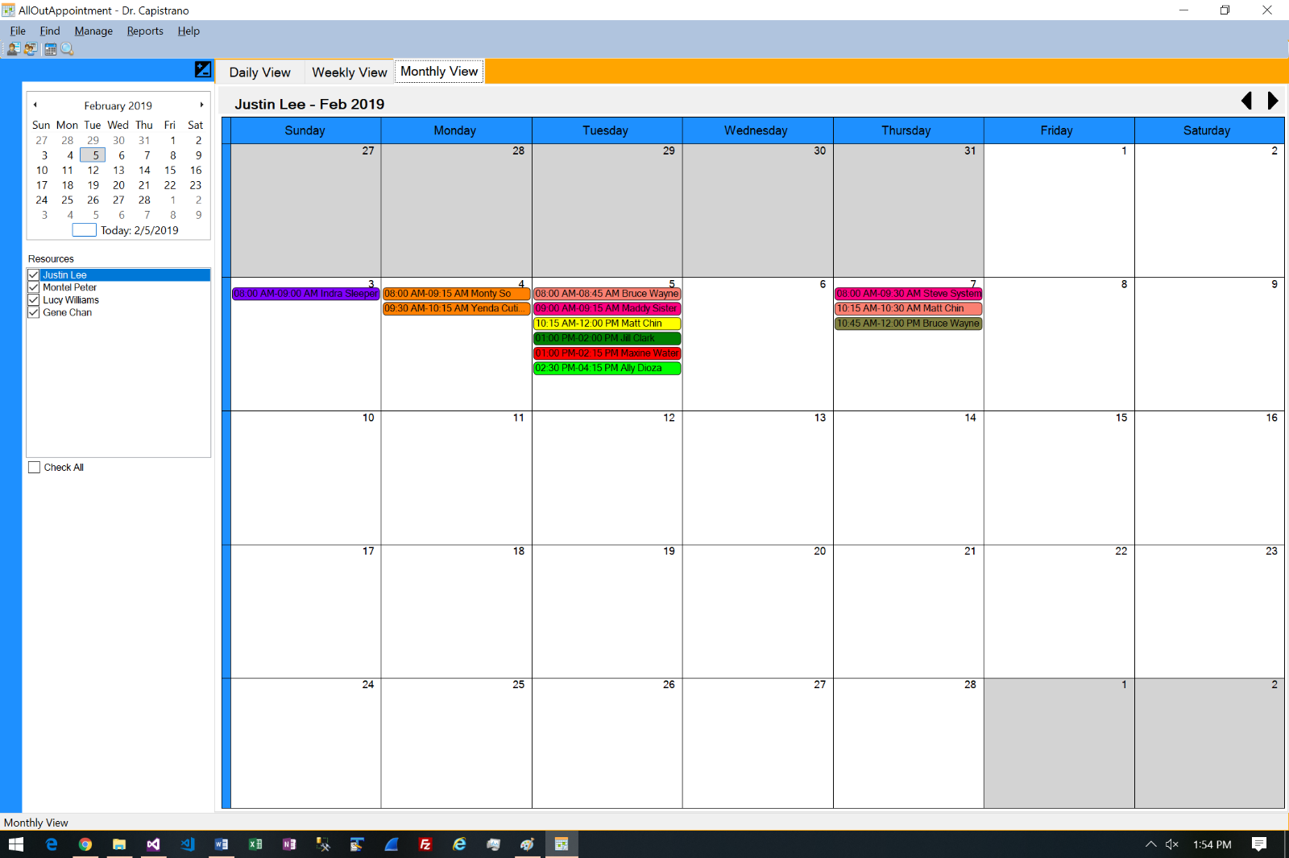Viewport: 1289px width, 858px height.
Task: Click the plus/minus panel toggle icon
Action: pyautogui.click(x=203, y=70)
